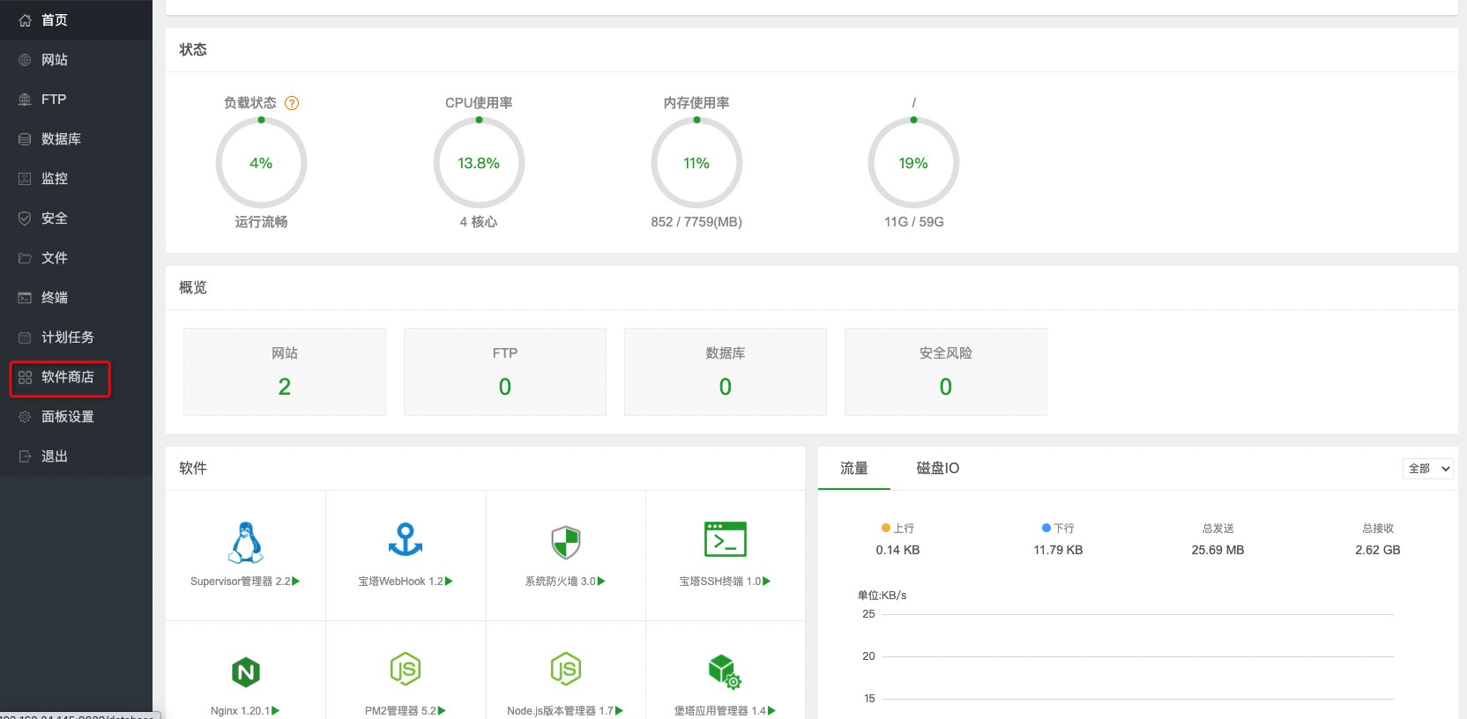
Task: Click the globe icon beside 网站
Action: [x=25, y=60]
